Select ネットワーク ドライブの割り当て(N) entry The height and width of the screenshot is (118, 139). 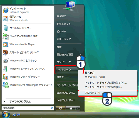coord(106,83)
